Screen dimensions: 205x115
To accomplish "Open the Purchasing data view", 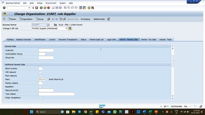I will pos(86,19).
